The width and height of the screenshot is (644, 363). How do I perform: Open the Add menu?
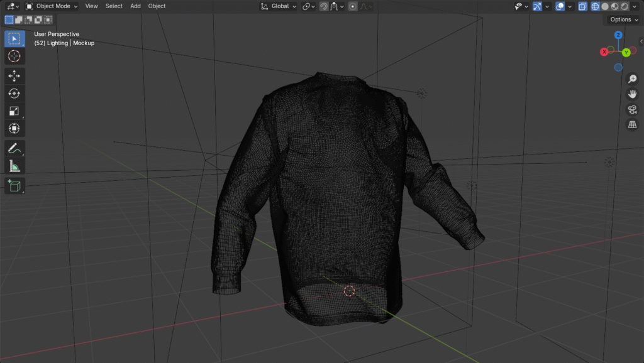tap(135, 6)
